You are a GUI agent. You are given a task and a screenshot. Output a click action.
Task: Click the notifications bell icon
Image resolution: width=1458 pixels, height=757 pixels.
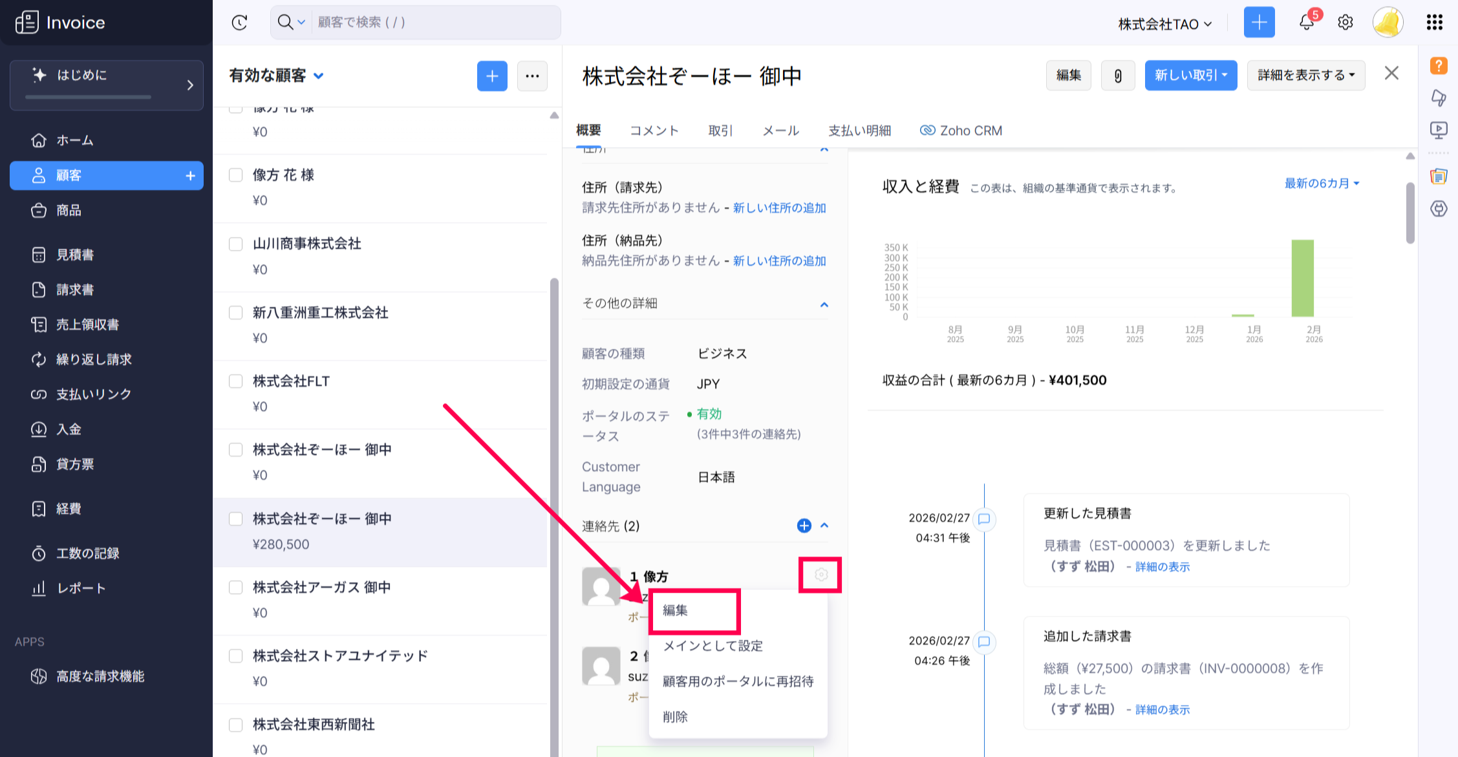1306,23
